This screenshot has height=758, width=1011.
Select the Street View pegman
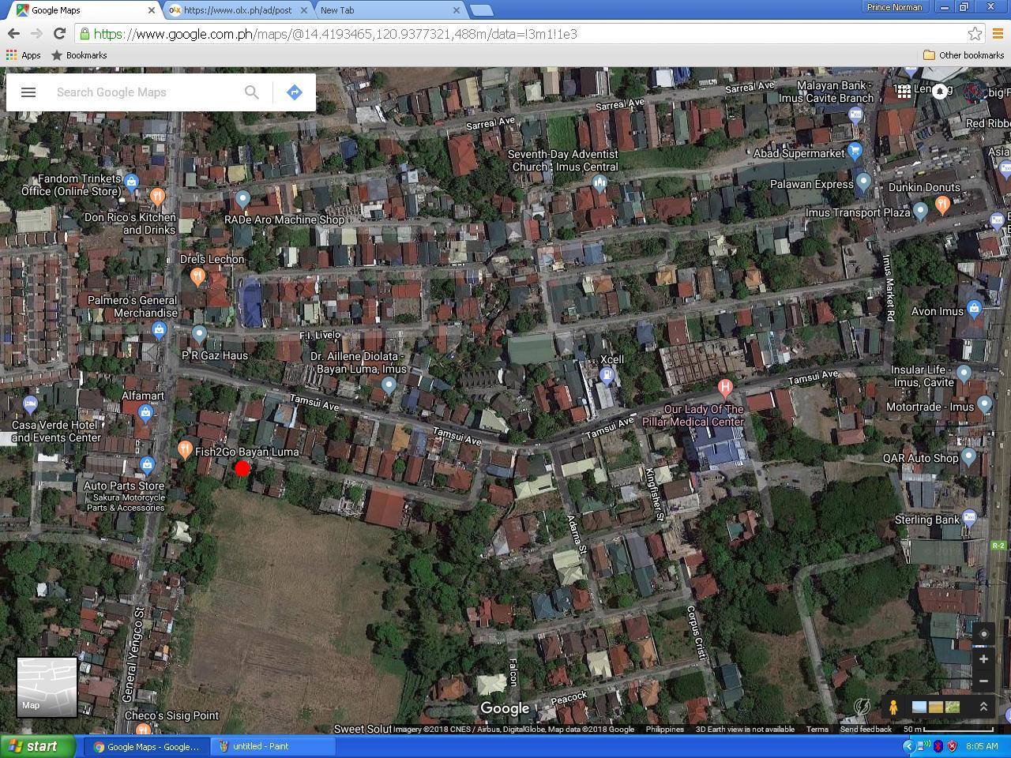pyautogui.click(x=893, y=707)
